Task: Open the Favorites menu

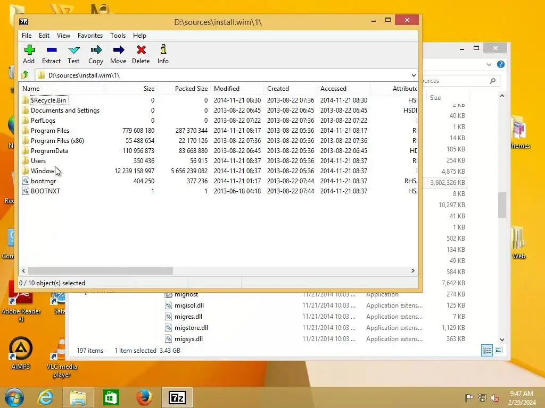Action: tap(90, 36)
